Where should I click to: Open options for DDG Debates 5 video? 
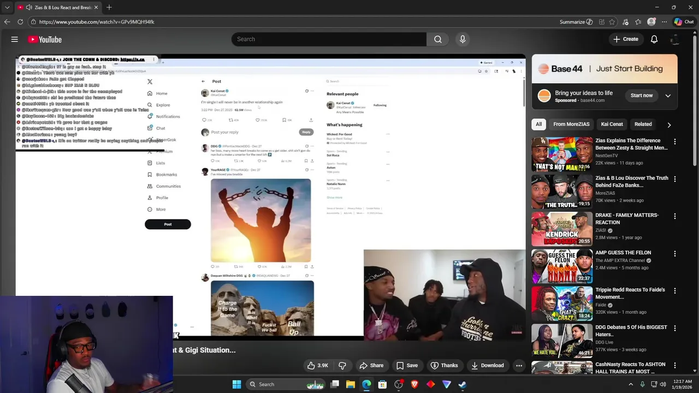[674, 329]
